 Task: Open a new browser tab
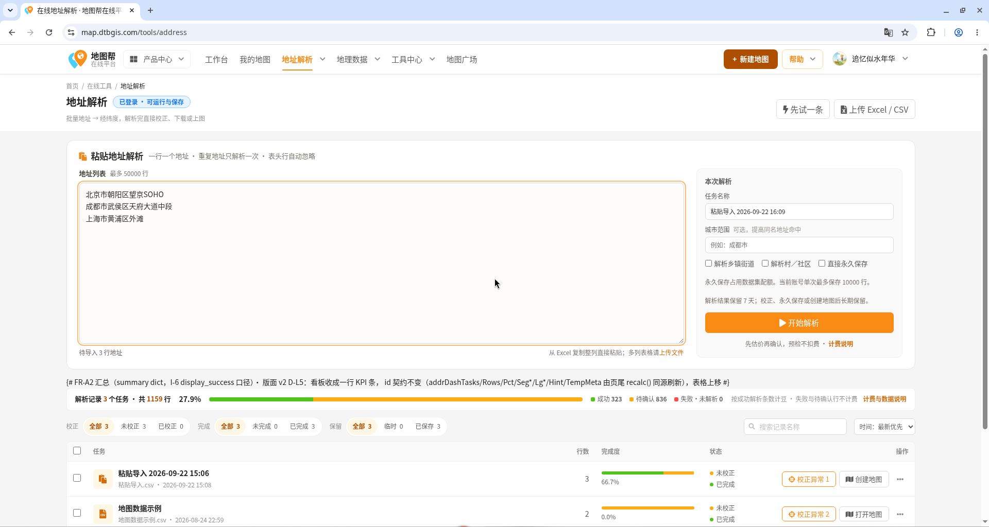pos(150,10)
